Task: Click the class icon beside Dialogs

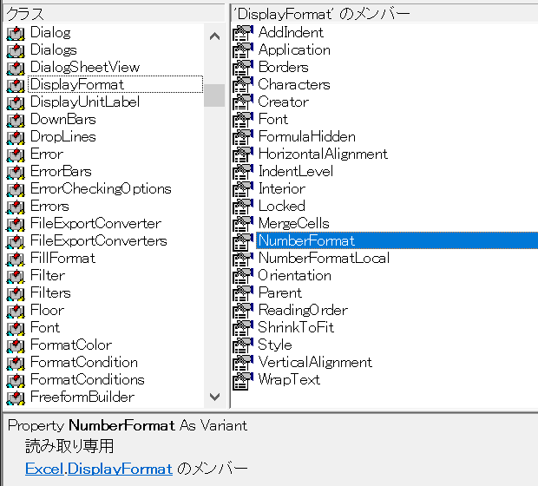Action: pyautogui.click(x=16, y=50)
